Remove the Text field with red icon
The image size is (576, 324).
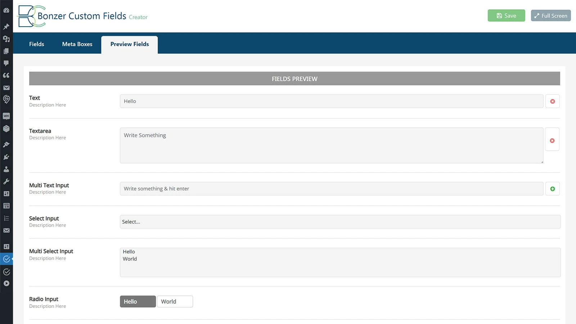click(552, 102)
